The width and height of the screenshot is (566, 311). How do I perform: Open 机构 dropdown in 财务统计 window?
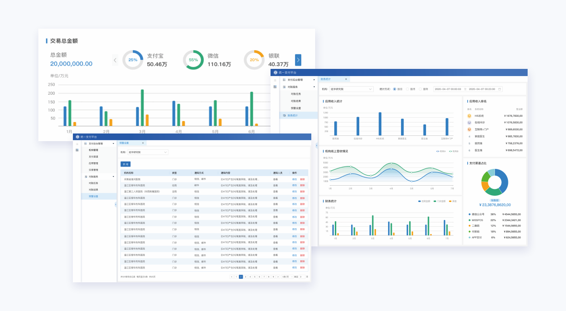click(x=352, y=89)
